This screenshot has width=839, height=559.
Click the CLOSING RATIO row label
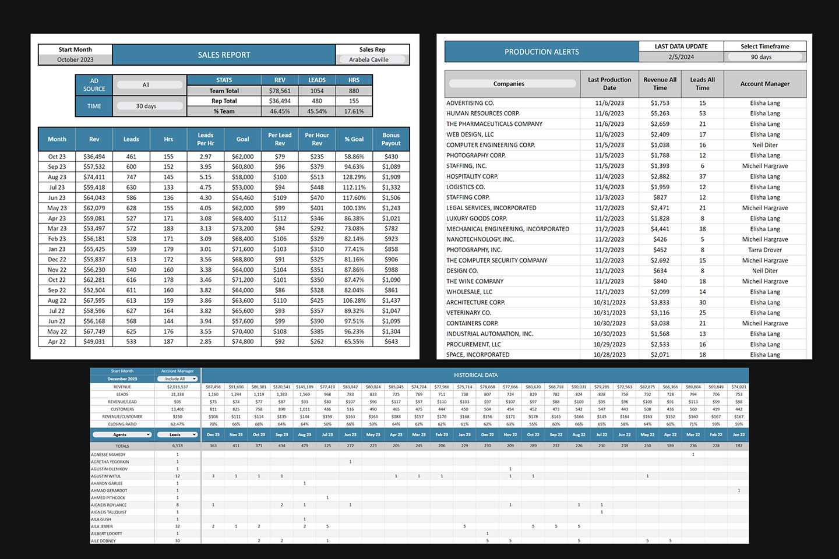tap(122, 424)
